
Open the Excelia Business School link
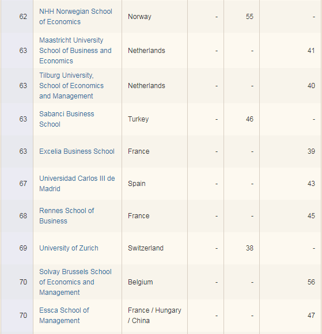coord(77,151)
